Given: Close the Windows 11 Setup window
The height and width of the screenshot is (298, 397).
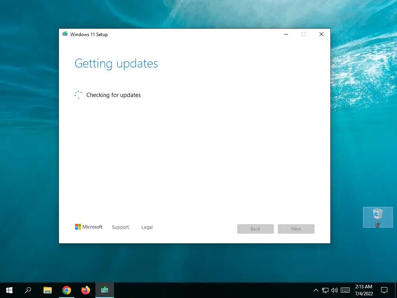Looking at the screenshot, I should [x=321, y=34].
